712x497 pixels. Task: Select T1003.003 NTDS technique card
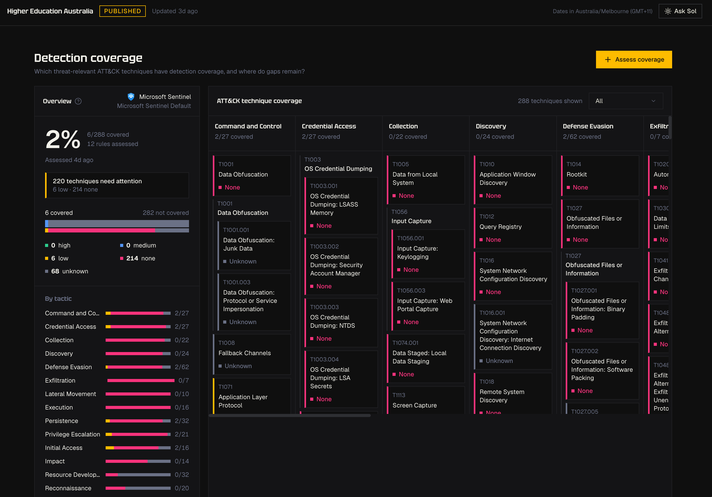(x=341, y=323)
